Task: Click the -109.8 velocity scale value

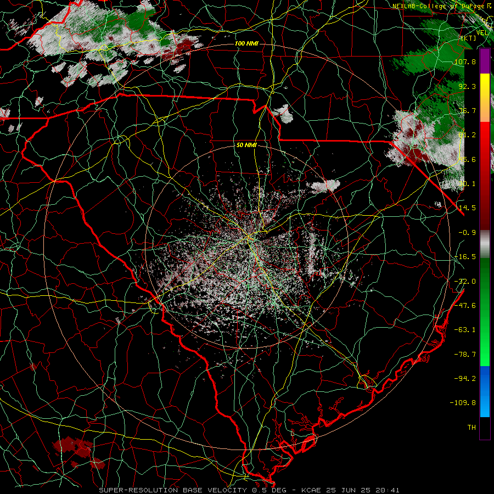Action: 463,403
